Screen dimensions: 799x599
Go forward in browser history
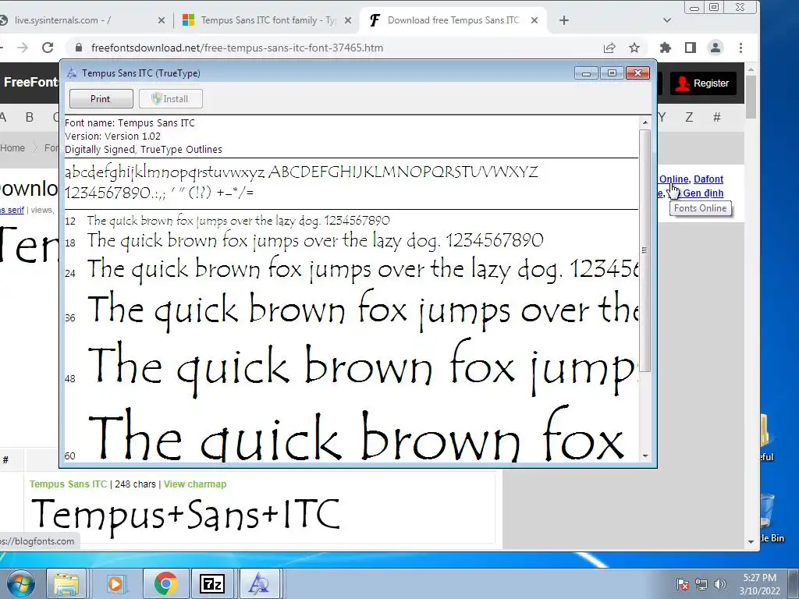(x=23, y=48)
